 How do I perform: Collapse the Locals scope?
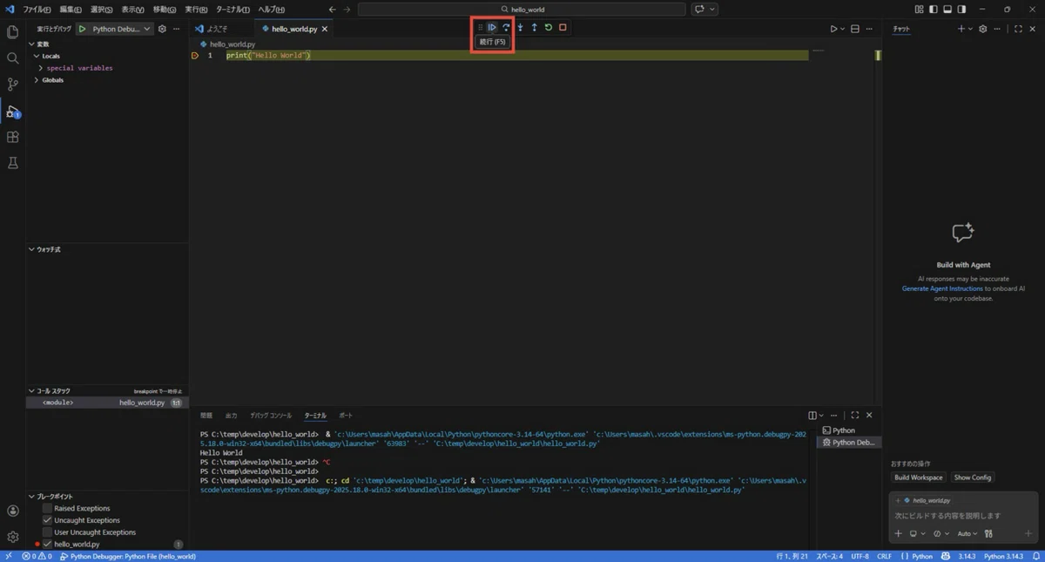coord(37,56)
